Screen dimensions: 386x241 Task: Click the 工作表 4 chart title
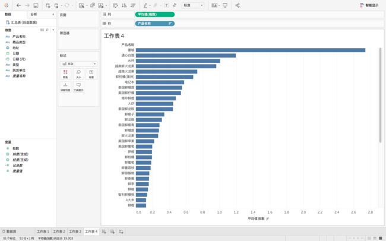point(114,36)
